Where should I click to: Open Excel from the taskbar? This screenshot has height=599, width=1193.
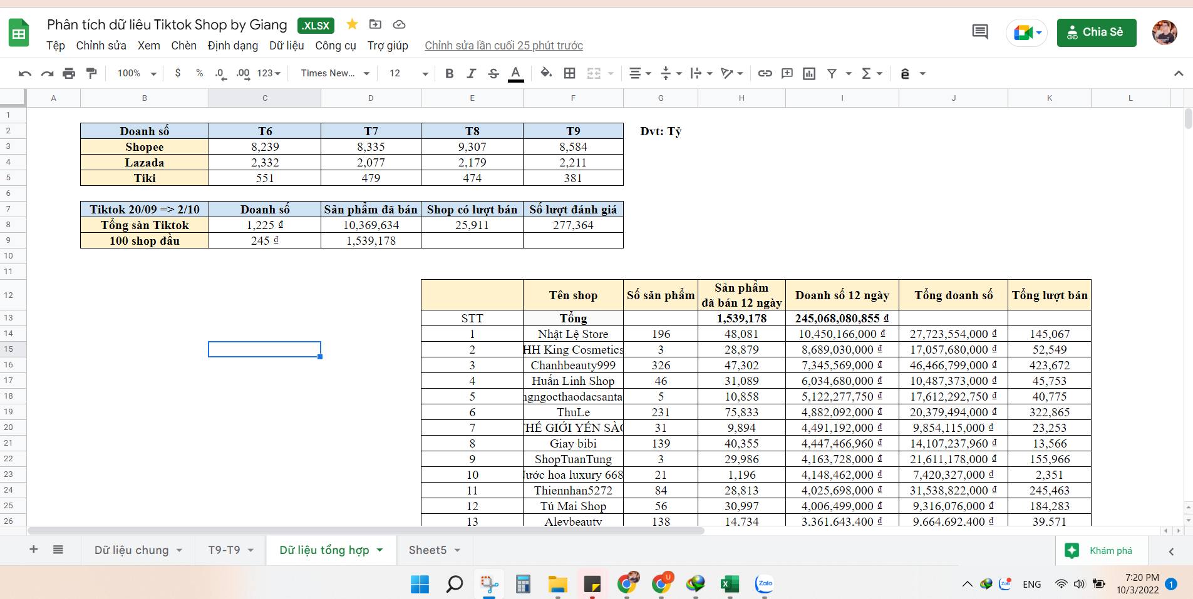click(730, 584)
